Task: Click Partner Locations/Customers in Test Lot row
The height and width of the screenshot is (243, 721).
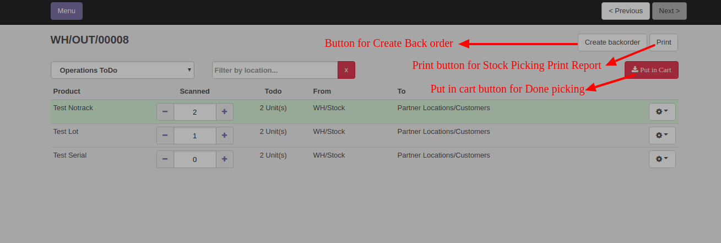Action: click(x=443, y=132)
